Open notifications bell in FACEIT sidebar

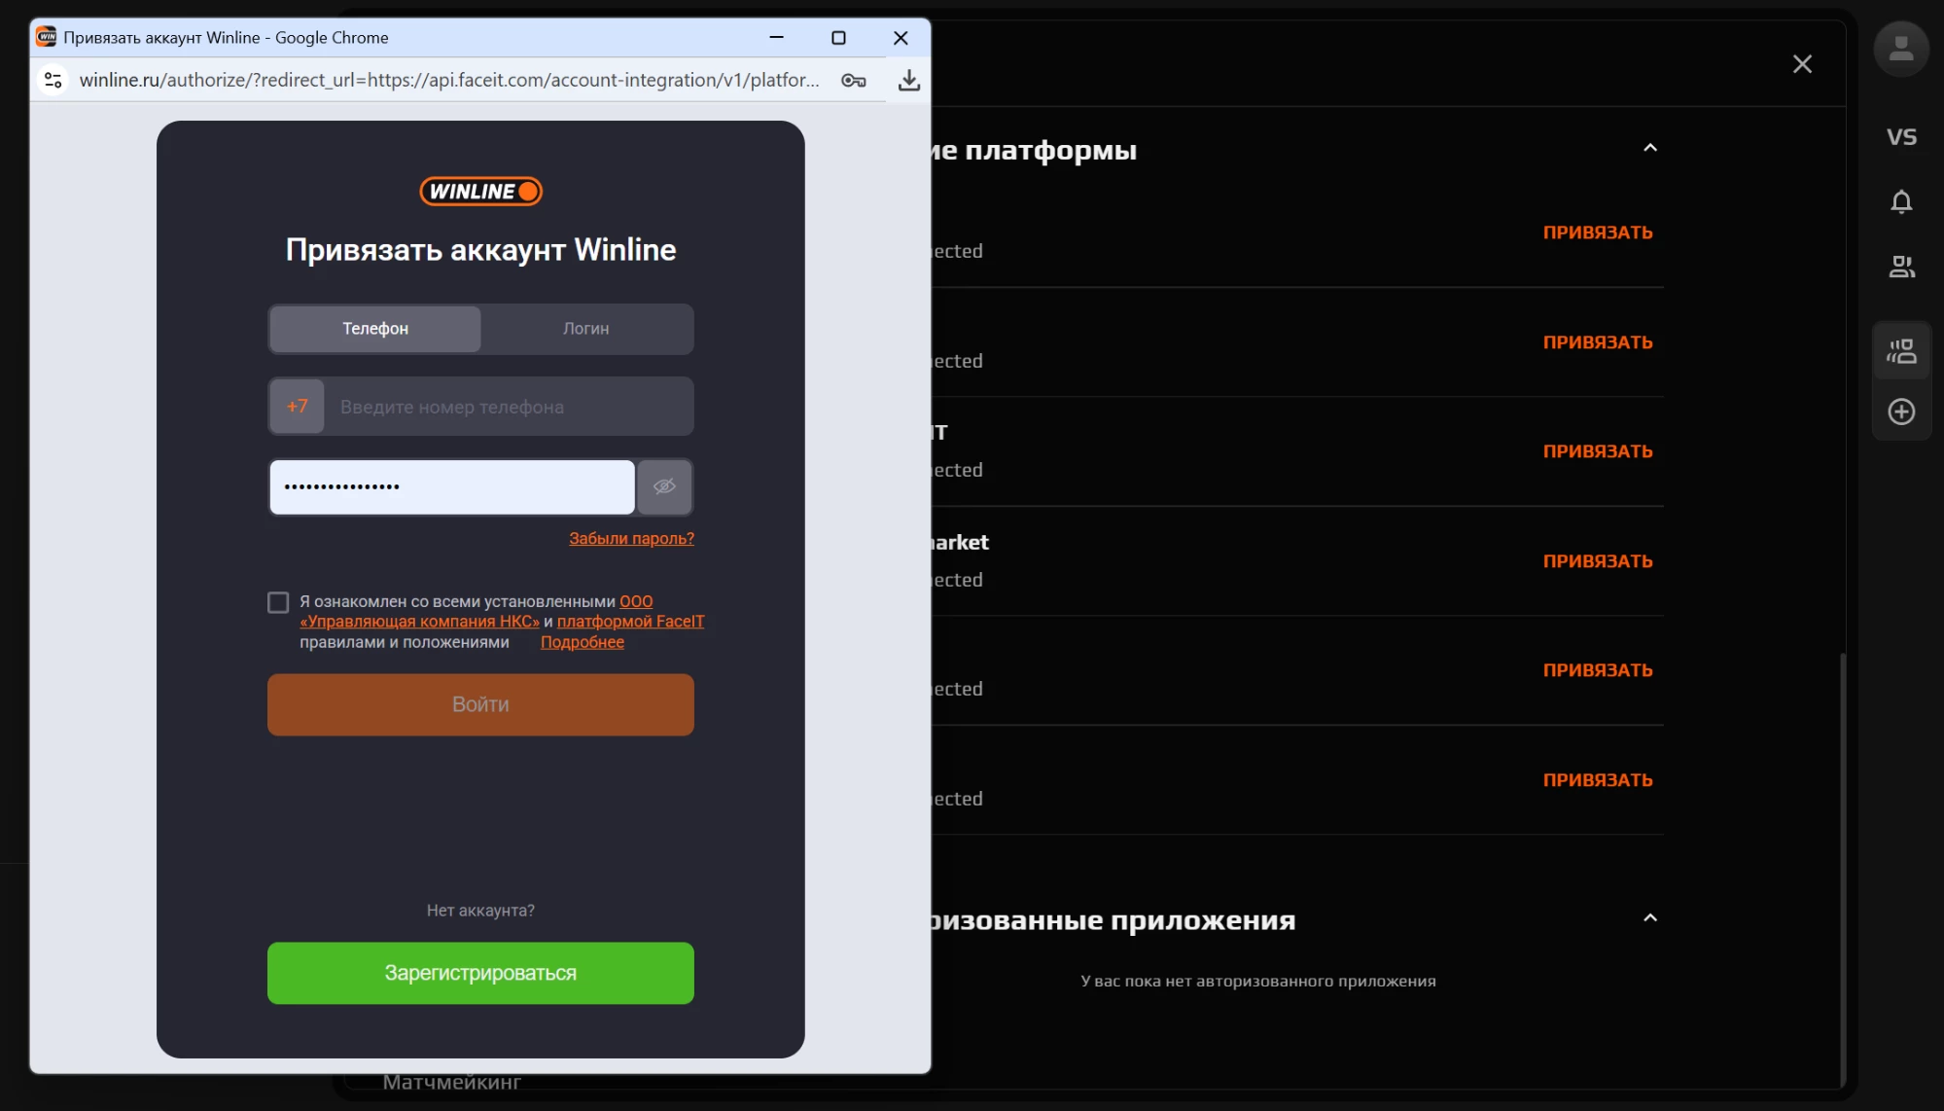pyautogui.click(x=1901, y=201)
